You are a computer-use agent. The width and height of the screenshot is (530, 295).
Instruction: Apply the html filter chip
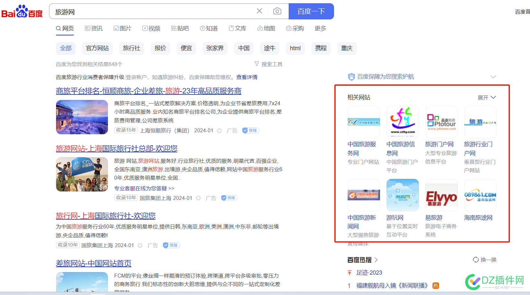pyautogui.click(x=295, y=48)
